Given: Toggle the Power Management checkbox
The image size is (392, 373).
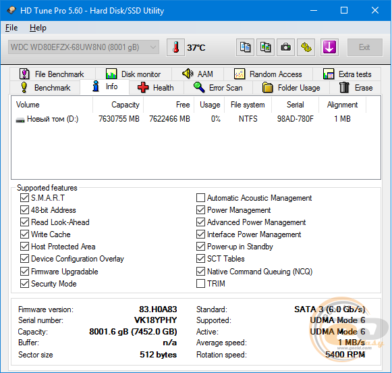Looking at the screenshot, I should pyautogui.click(x=200, y=209).
